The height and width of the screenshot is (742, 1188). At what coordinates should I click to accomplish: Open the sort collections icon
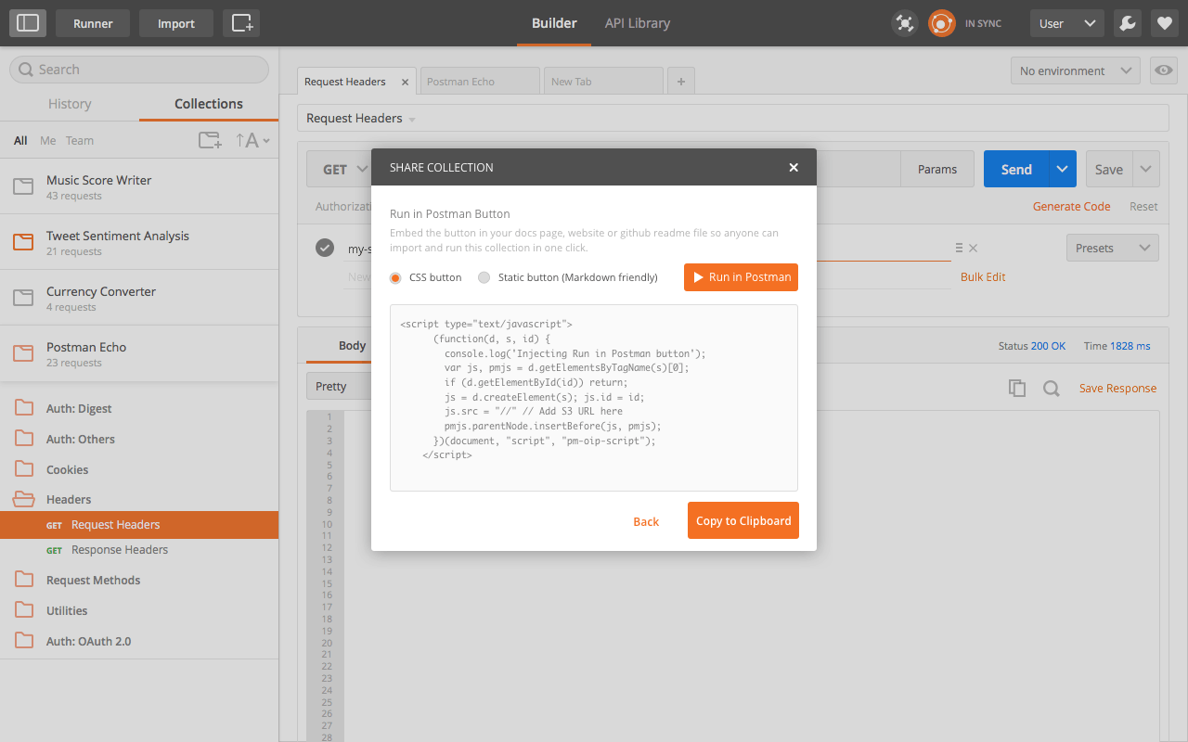click(x=252, y=140)
